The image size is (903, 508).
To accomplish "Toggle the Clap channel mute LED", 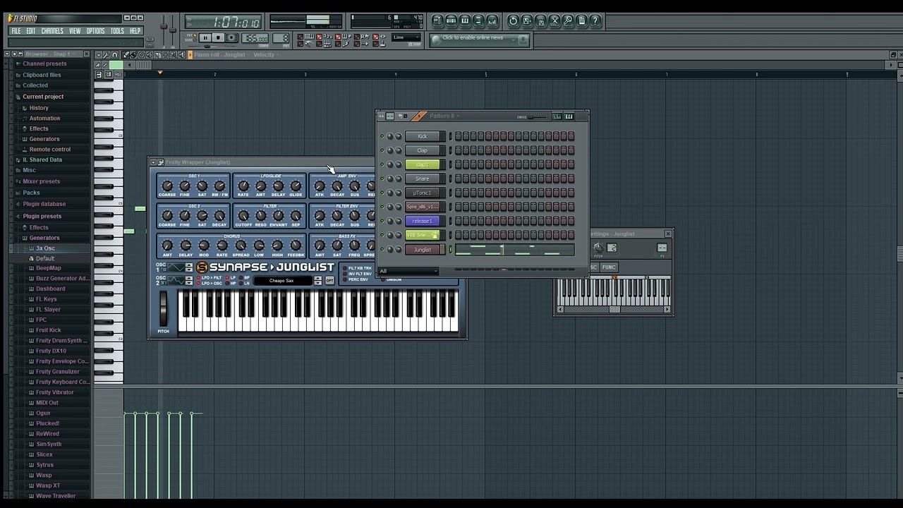I will 382,150.
